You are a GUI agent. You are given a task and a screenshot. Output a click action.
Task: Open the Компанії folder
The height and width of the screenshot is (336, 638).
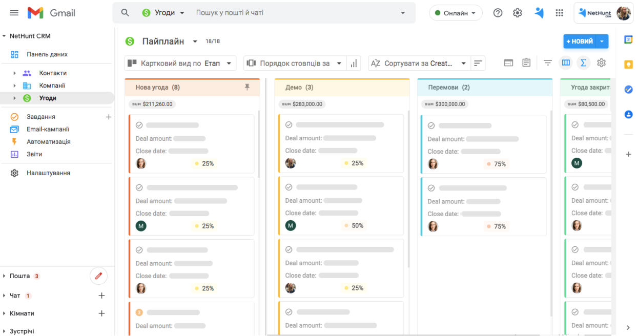[52, 86]
